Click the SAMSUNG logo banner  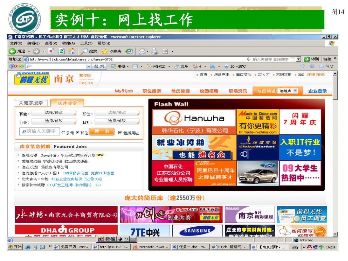(197, 231)
